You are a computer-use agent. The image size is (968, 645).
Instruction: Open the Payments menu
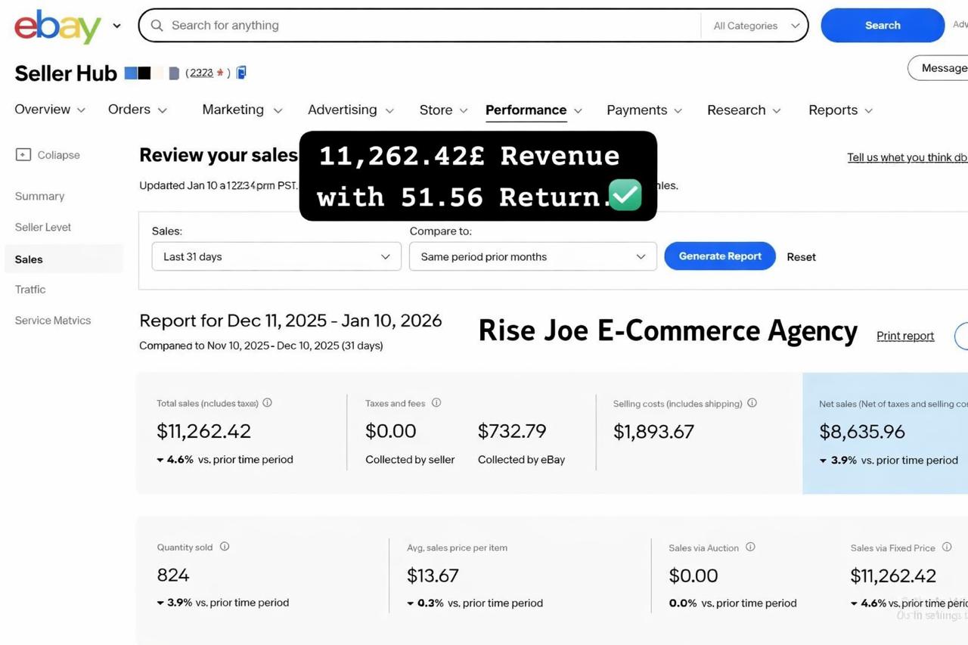tap(644, 110)
